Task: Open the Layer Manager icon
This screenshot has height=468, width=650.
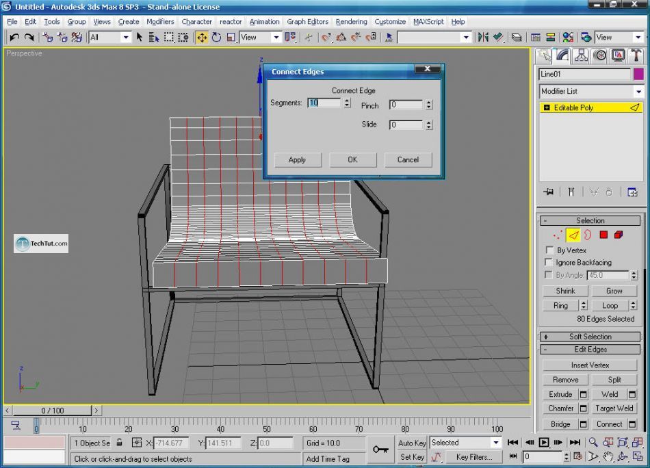Action: pyautogui.click(x=517, y=38)
